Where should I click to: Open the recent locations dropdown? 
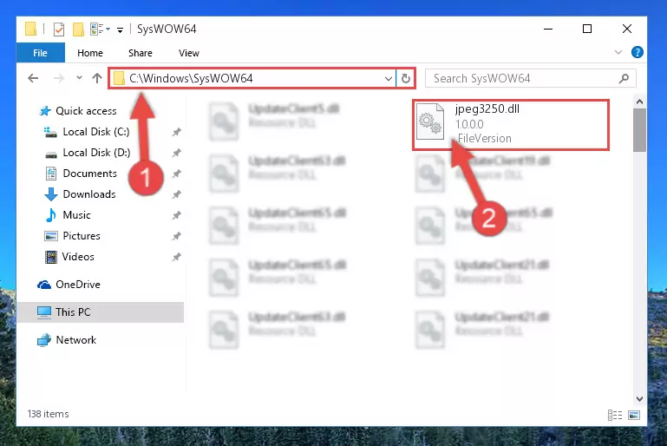pyautogui.click(x=79, y=78)
